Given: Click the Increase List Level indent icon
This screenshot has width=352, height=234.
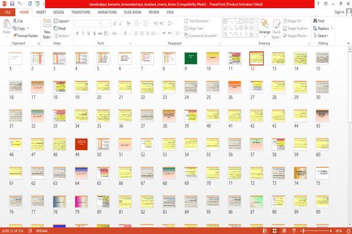Looking at the screenshot, I should pyautogui.click(x=162, y=23).
